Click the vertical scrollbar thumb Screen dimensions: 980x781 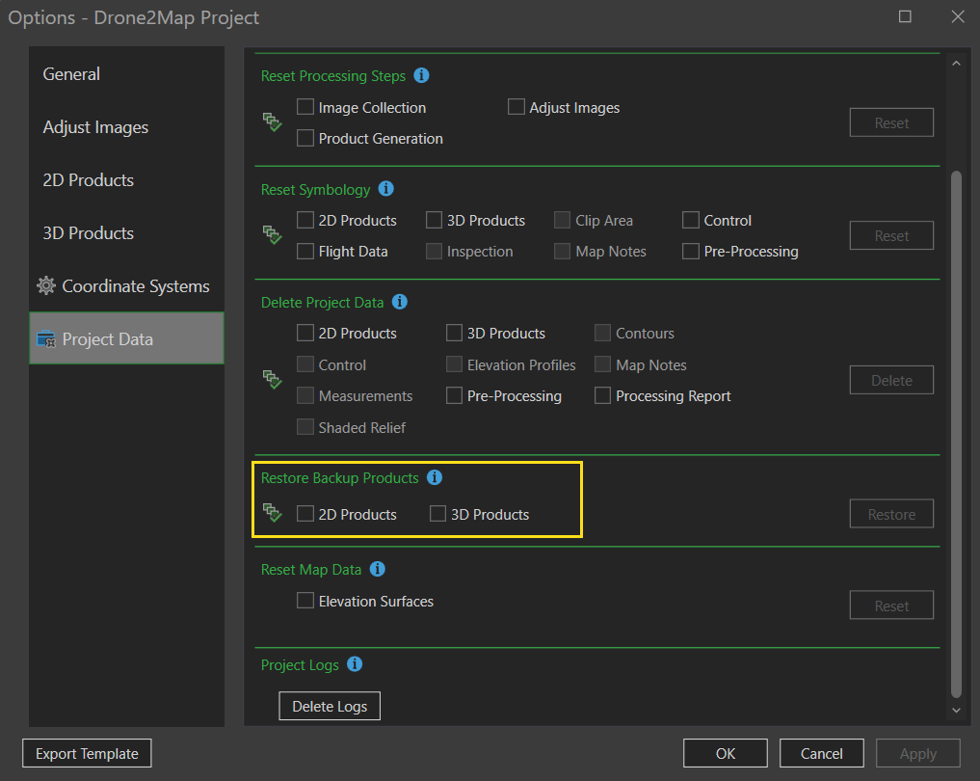956,433
